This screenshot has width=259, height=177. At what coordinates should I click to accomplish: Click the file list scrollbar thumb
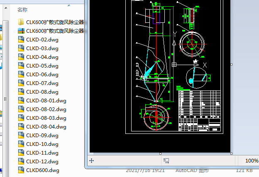coord(6,99)
